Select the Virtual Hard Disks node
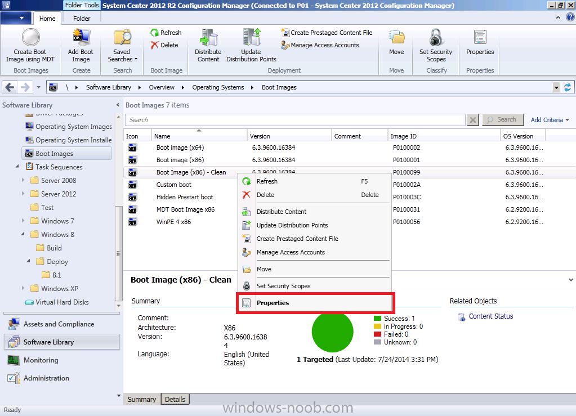576x416 pixels. click(57, 302)
